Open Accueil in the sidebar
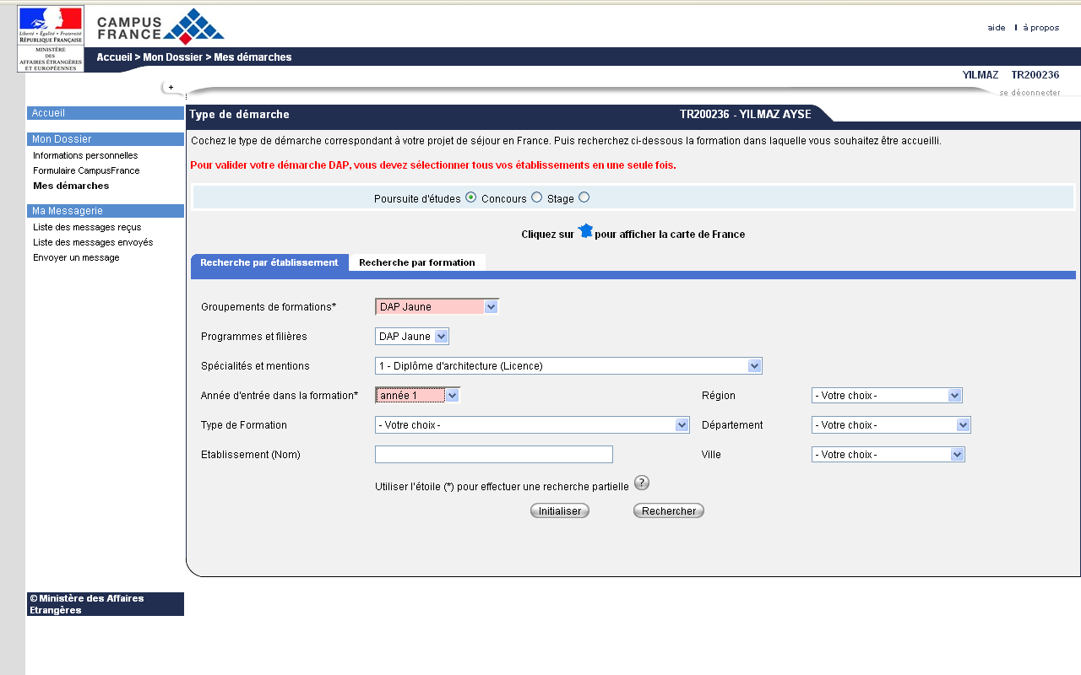 [106, 113]
